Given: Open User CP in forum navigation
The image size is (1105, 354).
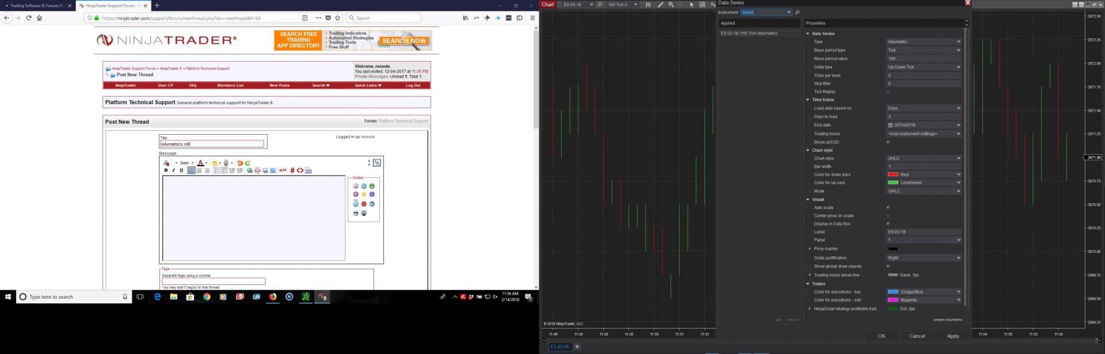Looking at the screenshot, I should (166, 85).
